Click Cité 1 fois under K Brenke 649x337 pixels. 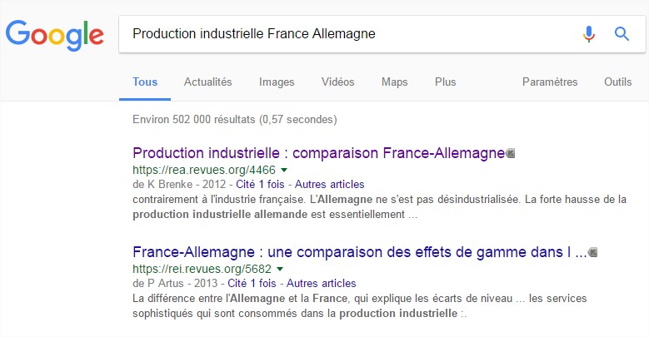(260, 185)
